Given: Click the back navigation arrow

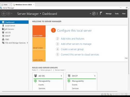Looking at the screenshot, I should click(4, 14).
